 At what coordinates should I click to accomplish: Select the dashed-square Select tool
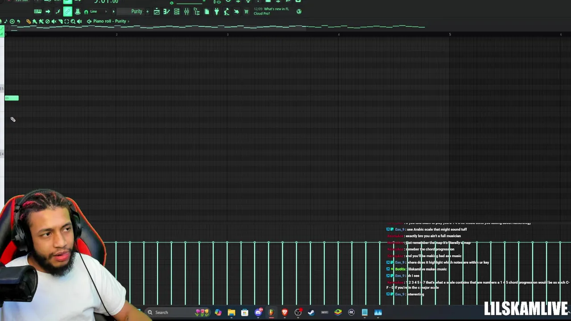coord(66,21)
